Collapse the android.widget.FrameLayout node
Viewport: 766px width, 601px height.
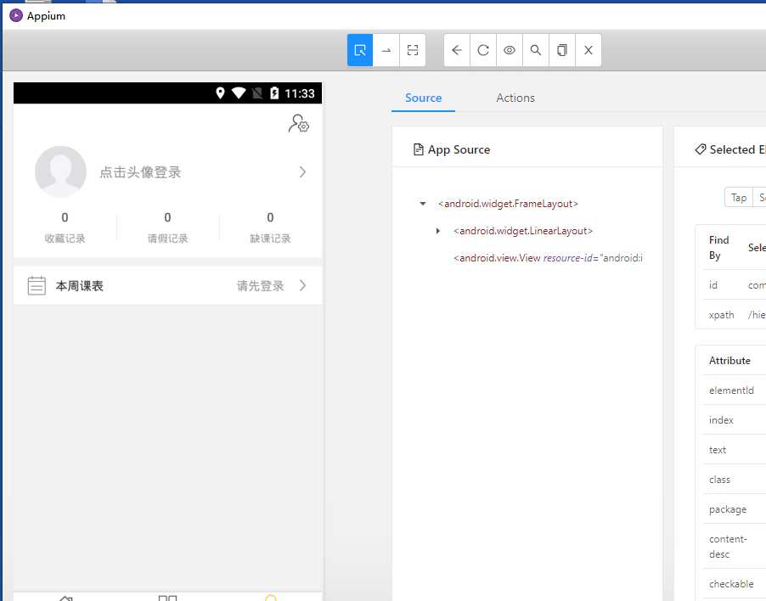[423, 204]
